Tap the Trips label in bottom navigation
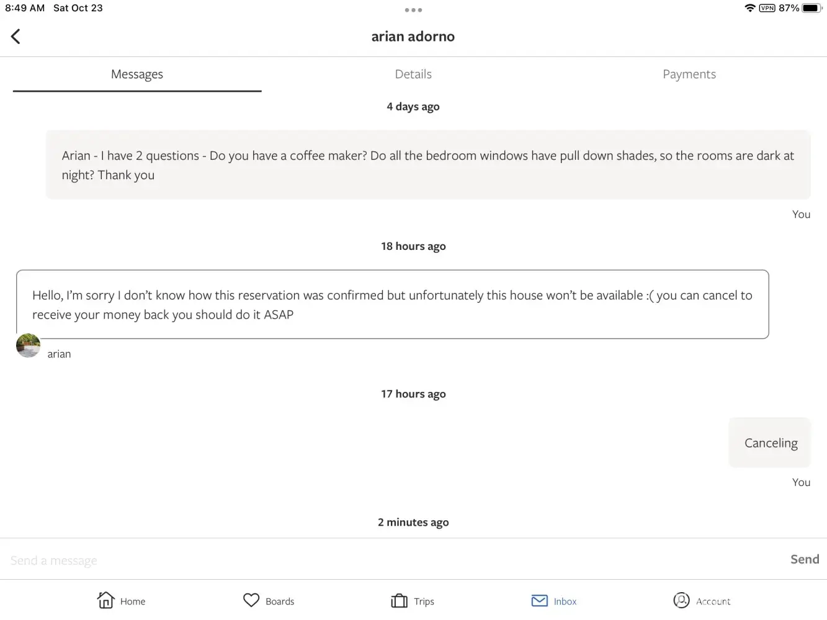827x620 pixels. [x=424, y=601]
